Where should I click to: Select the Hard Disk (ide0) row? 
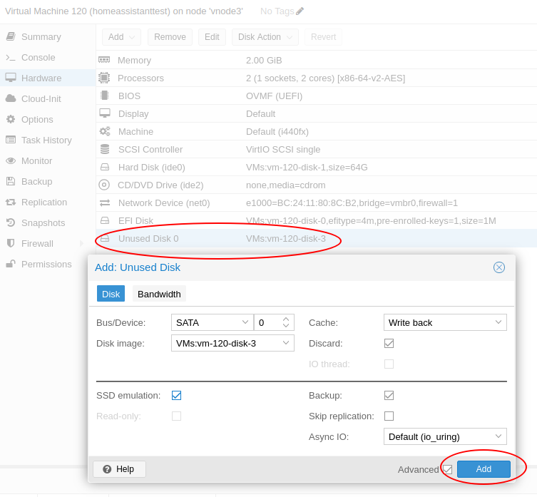point(317,167)
